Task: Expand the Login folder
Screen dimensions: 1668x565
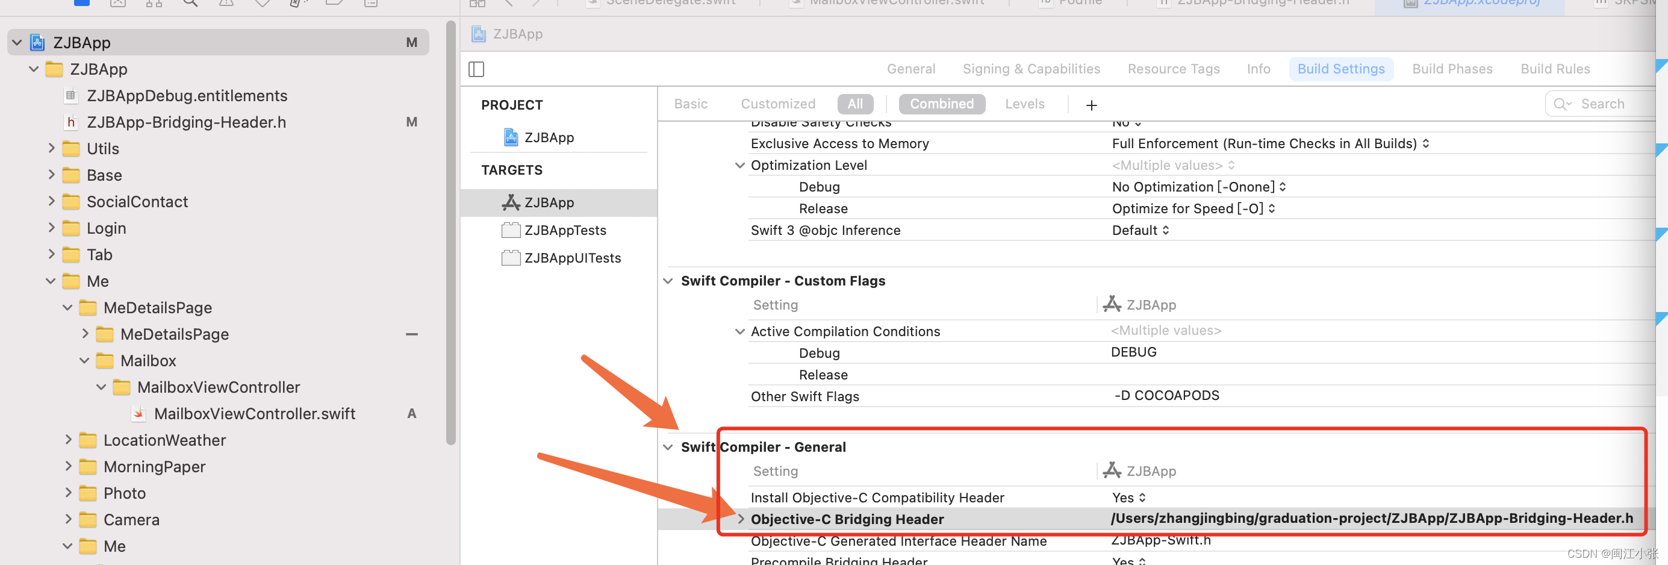Action: (51, 228)
